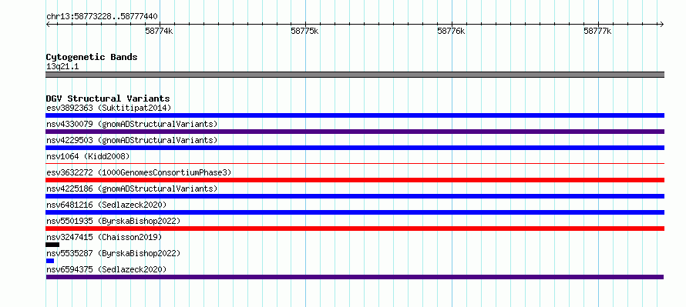
Task: Click the 58774k ruler tick label
Action: pos(159,31)
